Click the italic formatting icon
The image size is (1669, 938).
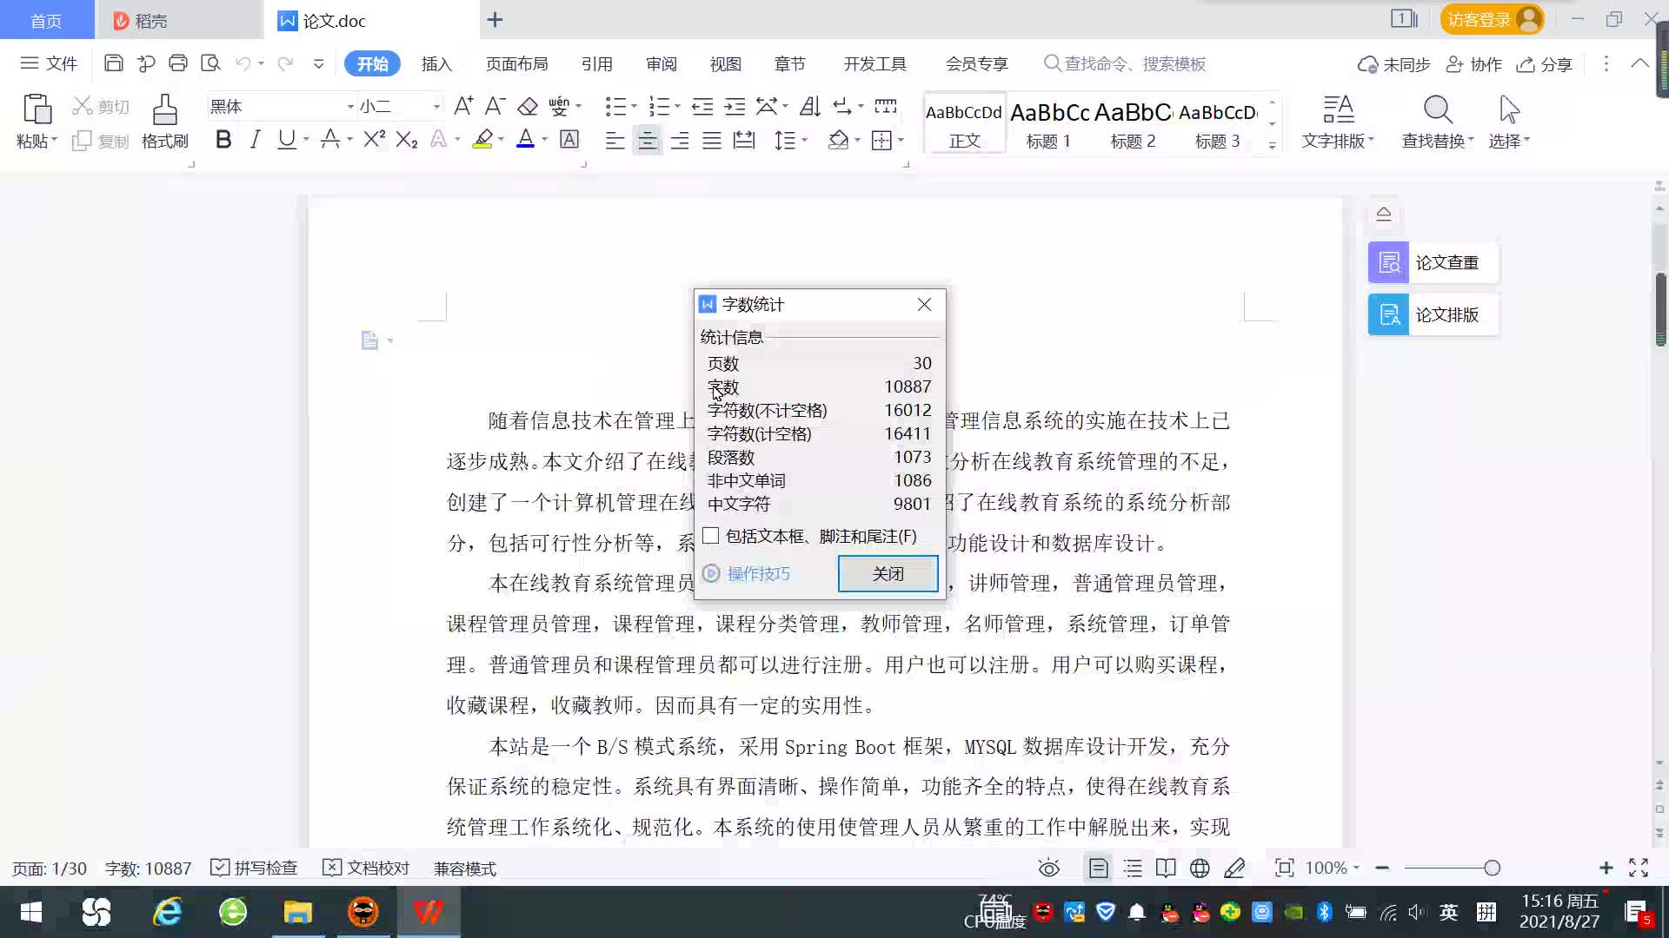255,140
